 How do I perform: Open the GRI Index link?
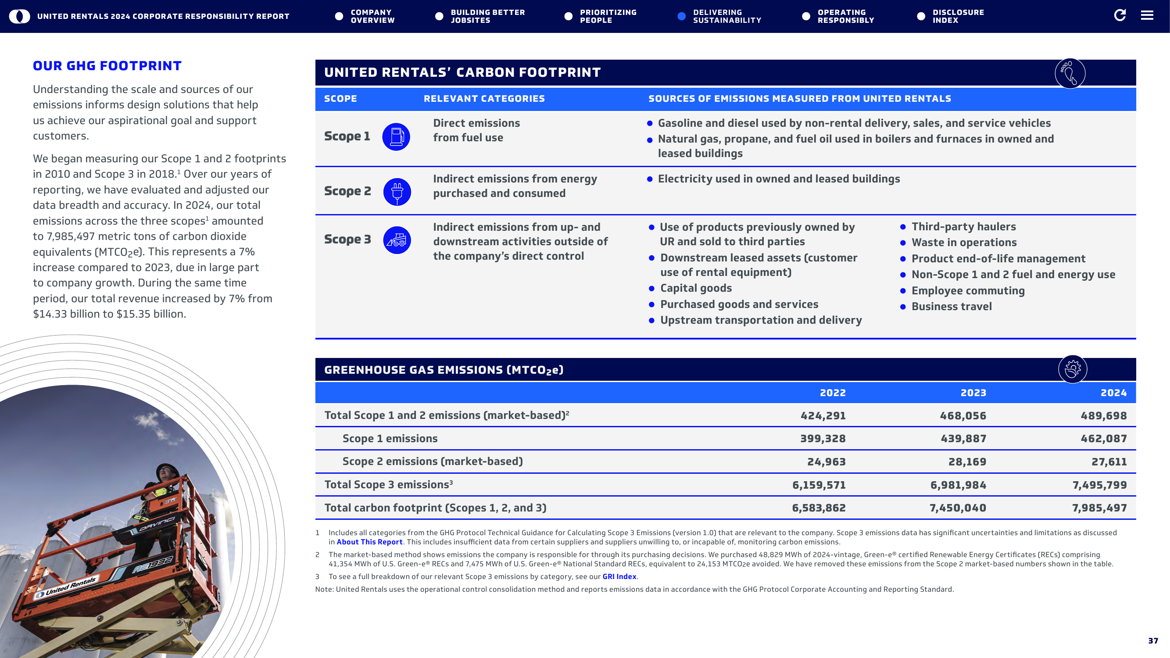(x=619, y=576)
